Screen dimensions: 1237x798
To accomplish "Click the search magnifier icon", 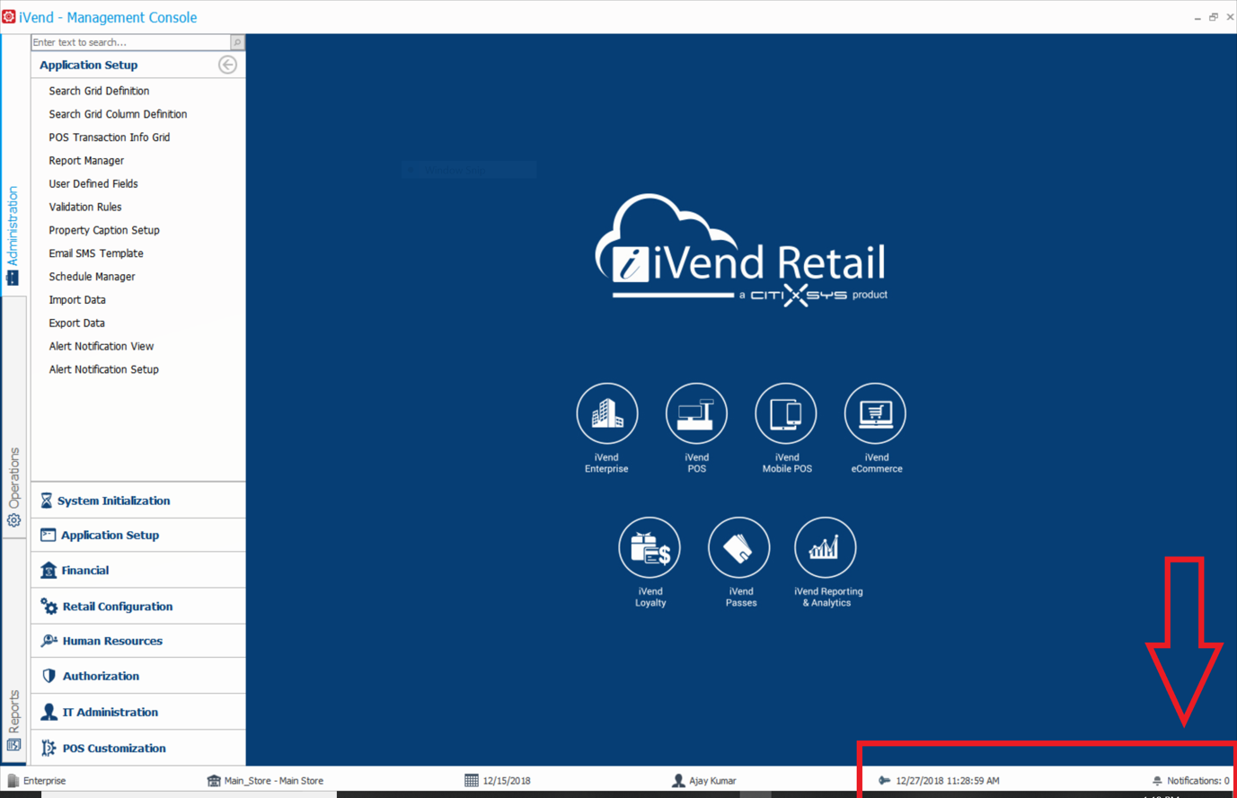I will click(237, 42).
